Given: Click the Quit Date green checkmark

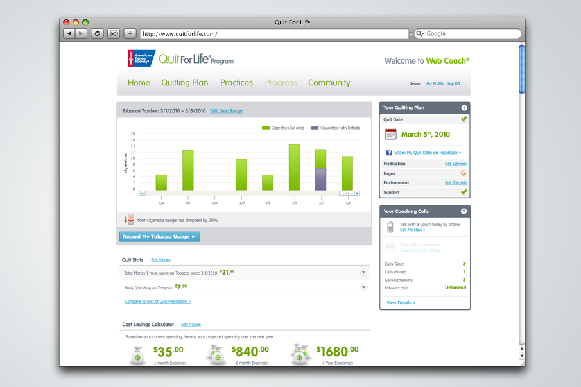Looking at the screenshot, I should coord(464,119).
